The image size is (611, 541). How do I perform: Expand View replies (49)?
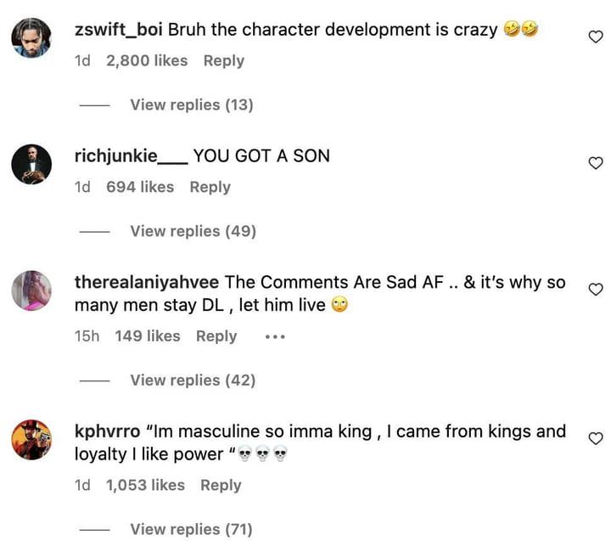193,231
